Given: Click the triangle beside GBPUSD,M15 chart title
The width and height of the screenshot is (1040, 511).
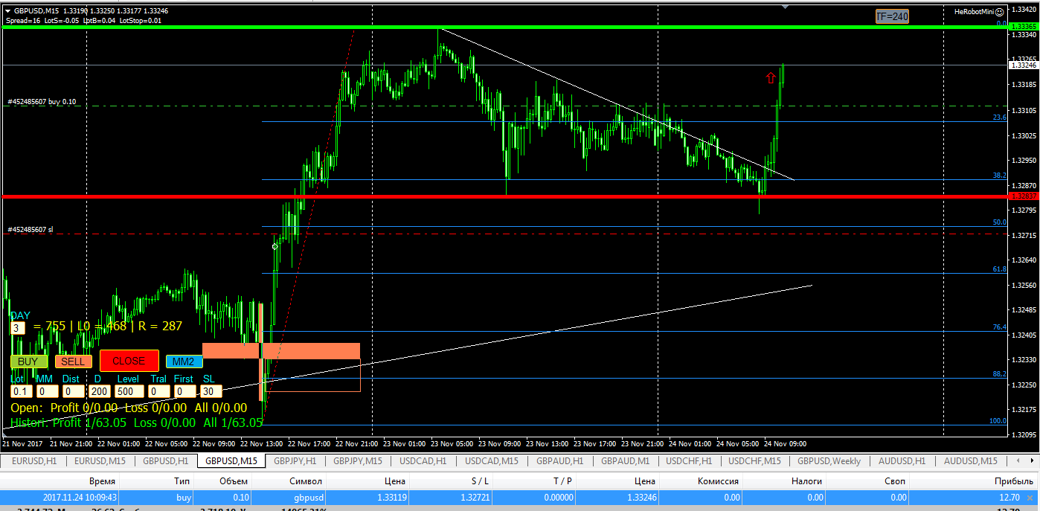Looking at the screenshot, I should point(7,11).
